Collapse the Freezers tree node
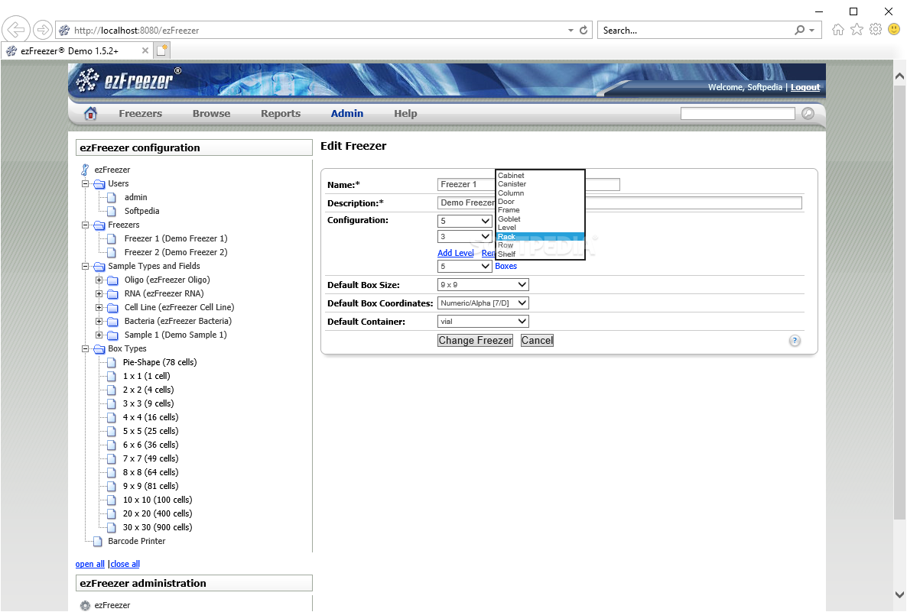 coord(85,225)
